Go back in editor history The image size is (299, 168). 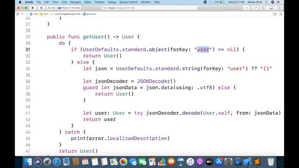point(22,14)
